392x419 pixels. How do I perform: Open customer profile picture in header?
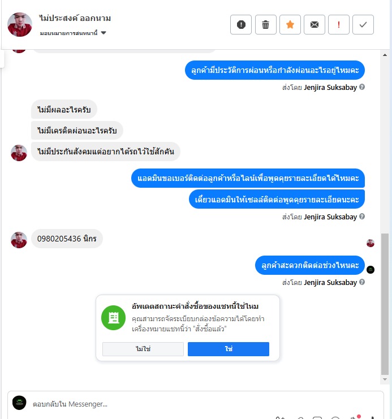coord(20,24)
